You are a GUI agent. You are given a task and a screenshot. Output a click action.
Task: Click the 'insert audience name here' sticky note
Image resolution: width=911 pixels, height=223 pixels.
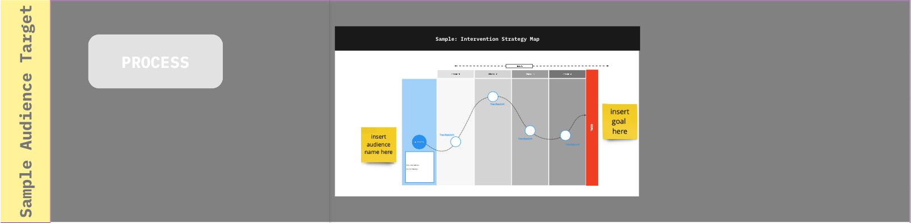379,145
